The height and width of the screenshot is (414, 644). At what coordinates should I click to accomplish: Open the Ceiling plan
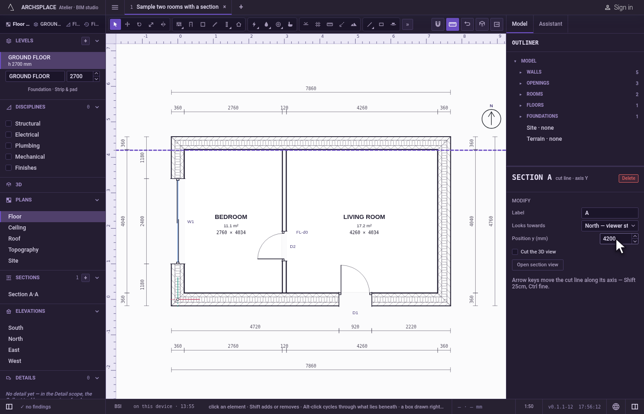click(x=17, y=228)
